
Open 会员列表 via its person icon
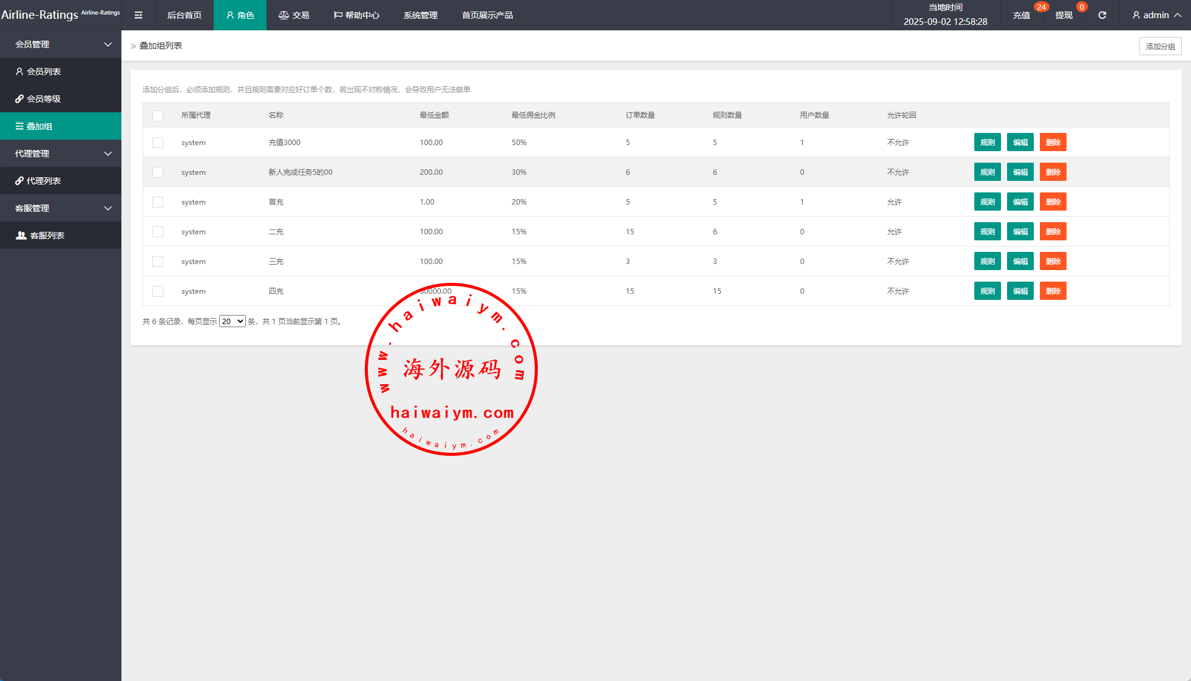(x=19, y=72)
